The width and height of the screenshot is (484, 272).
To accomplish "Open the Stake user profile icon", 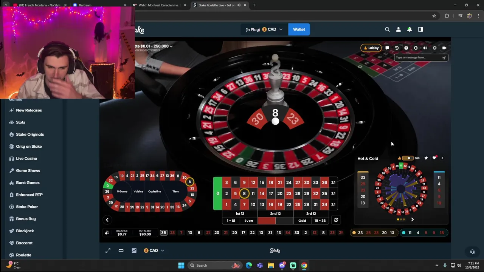I will tap(398, 29).
